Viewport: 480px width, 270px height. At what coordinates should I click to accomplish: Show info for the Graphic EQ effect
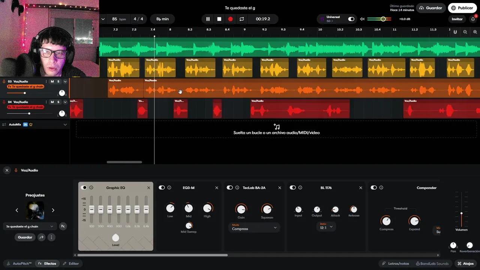coord(91,187)
